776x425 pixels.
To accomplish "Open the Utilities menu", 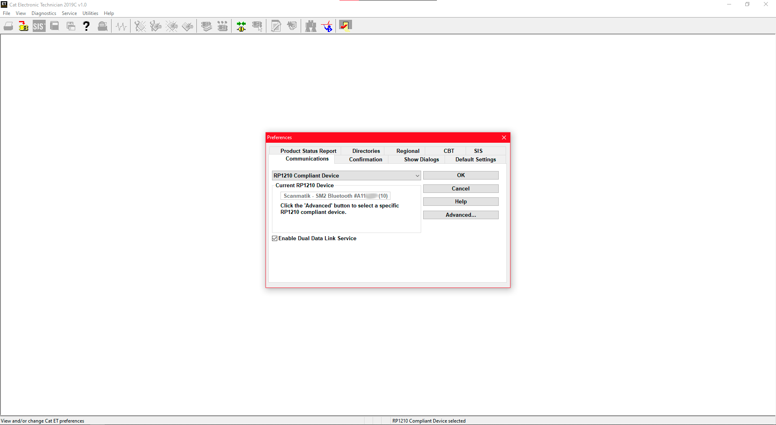I will pos(90,13).
